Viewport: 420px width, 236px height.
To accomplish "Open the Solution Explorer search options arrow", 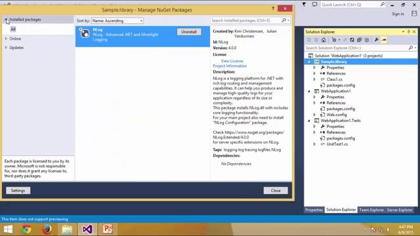I will click(415, 48).
